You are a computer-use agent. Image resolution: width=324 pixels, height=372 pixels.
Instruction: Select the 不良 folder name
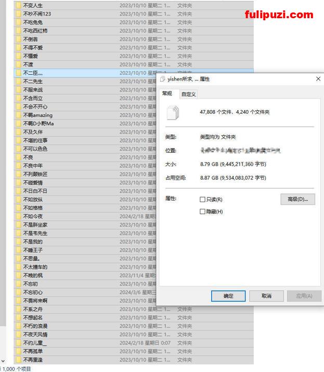(x=28, y=157)
